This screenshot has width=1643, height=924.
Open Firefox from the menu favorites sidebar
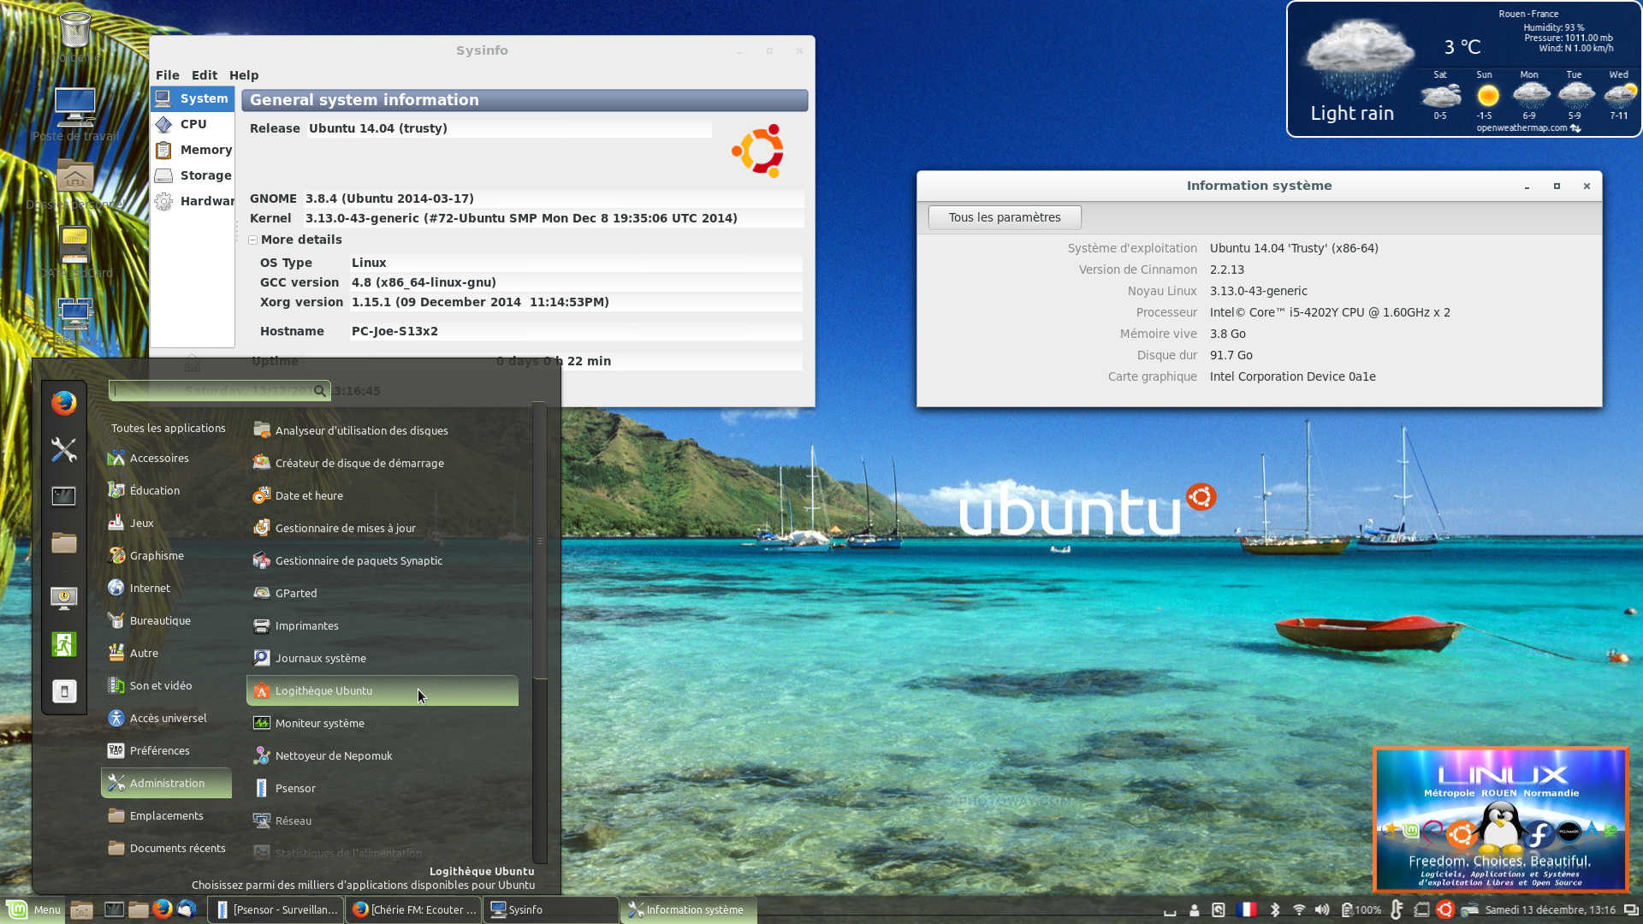(63, 402)
